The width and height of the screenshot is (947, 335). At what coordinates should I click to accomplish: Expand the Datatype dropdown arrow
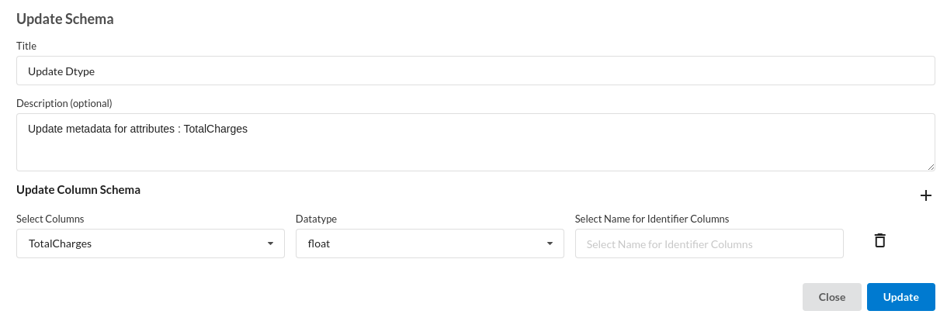550,243
